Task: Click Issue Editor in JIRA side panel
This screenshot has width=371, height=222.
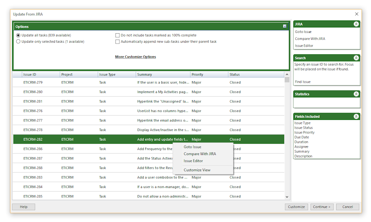Action: (304, 46)
